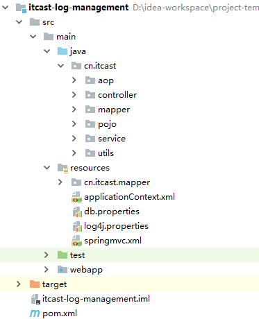Click the db.properties file icon
Screen dimensions: 259x319
pyautogui.click(x=77, y=212)
